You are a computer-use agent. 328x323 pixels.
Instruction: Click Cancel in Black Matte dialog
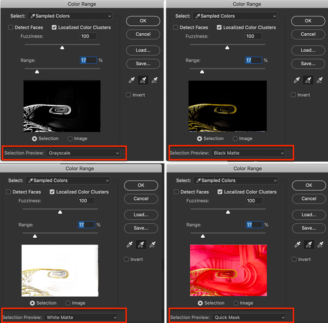(x=308, y=34)
